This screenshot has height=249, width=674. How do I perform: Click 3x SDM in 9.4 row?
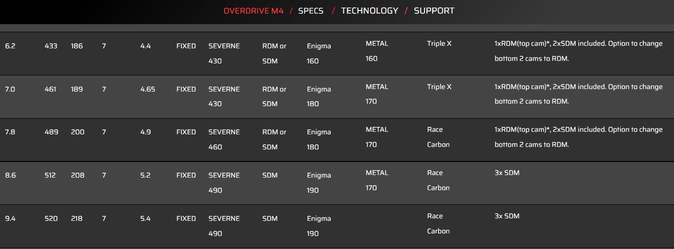click(x=507, y=216)
